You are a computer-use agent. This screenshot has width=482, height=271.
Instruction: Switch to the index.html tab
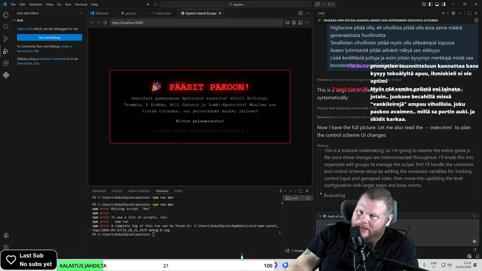[163, 13]
